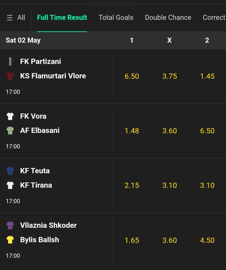The image size is (226, 270).
Task: Switch to the Double Chance tab
Action: click(168, 18)
